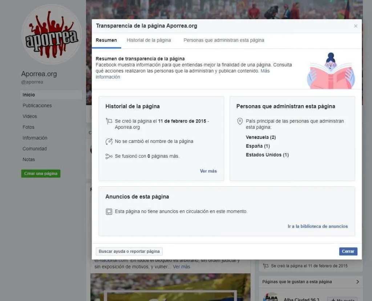Open Personas que administran esta página tab
Screen dimensions: 372x301
(x=224, y=40)
